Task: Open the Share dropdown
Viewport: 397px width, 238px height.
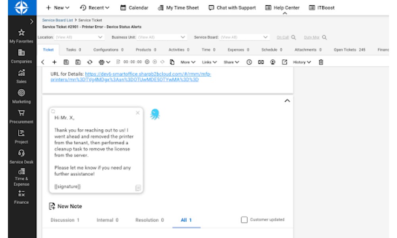Action: point(231,62)
